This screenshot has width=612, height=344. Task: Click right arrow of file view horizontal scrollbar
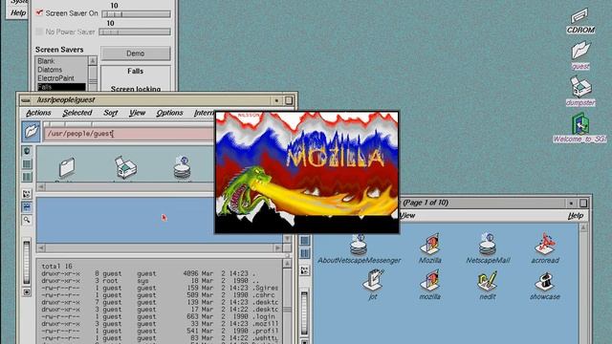278,248
